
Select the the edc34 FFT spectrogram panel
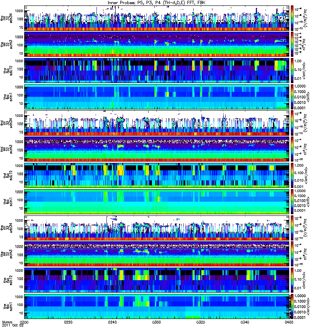pyautogui.click(x=156, y=228)
